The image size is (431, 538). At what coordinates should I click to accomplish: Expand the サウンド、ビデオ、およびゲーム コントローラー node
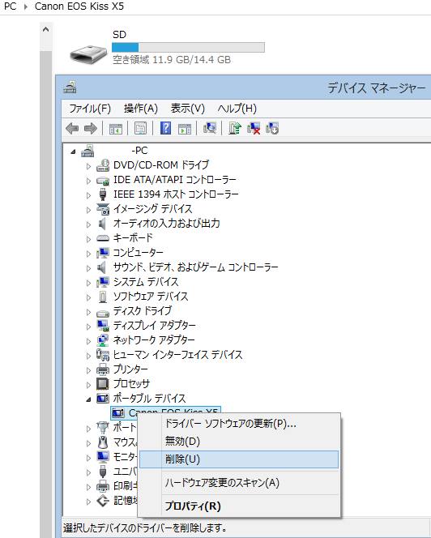(x=88, y=268)
